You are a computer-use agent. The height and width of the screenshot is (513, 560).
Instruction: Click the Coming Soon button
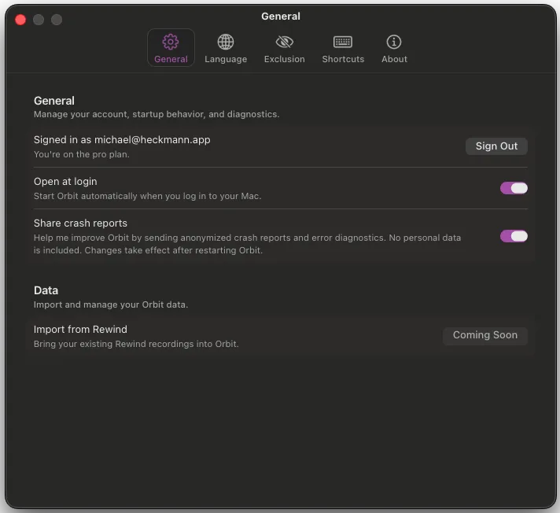(x=485, y=335)
